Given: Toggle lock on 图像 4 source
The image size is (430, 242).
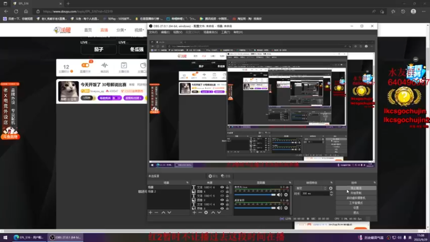Looking at the screenshot, I should click(227, 191).
